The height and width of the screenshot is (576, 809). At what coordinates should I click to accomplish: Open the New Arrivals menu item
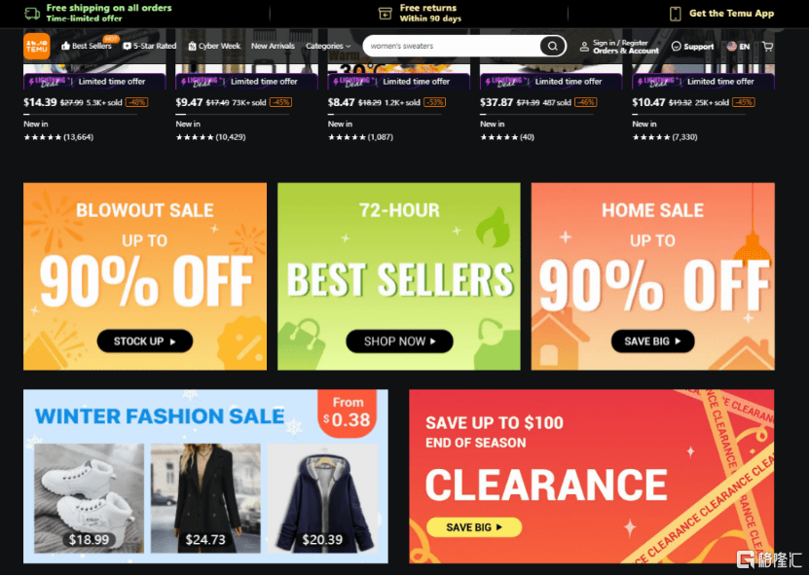pyautogui.click(x=273, y=46)
